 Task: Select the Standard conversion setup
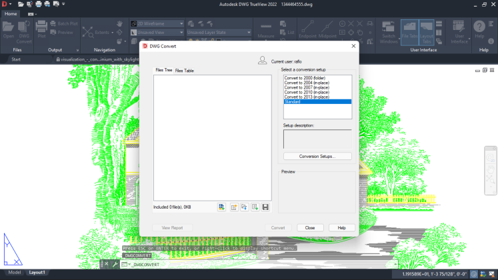coord(317,101)
